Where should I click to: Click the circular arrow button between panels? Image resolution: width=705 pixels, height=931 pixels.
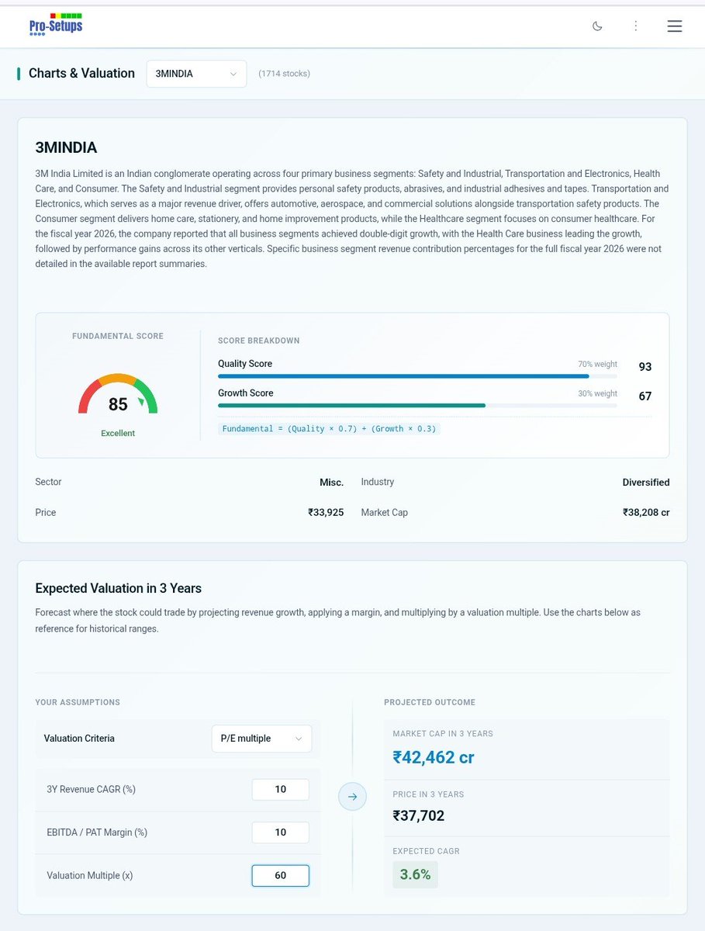pos(352,796)
